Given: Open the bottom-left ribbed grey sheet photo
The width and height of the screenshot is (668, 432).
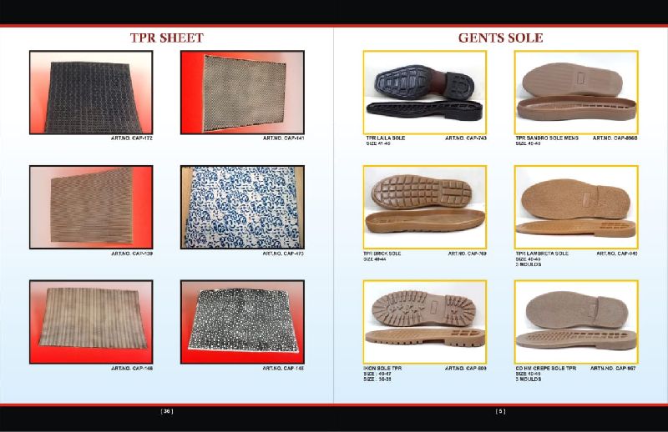Looking at the screenshot, I should click(91, 321).
